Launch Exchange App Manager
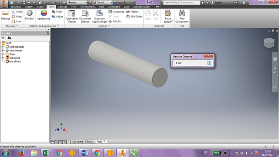279x157 pixels. pos(99,17)
